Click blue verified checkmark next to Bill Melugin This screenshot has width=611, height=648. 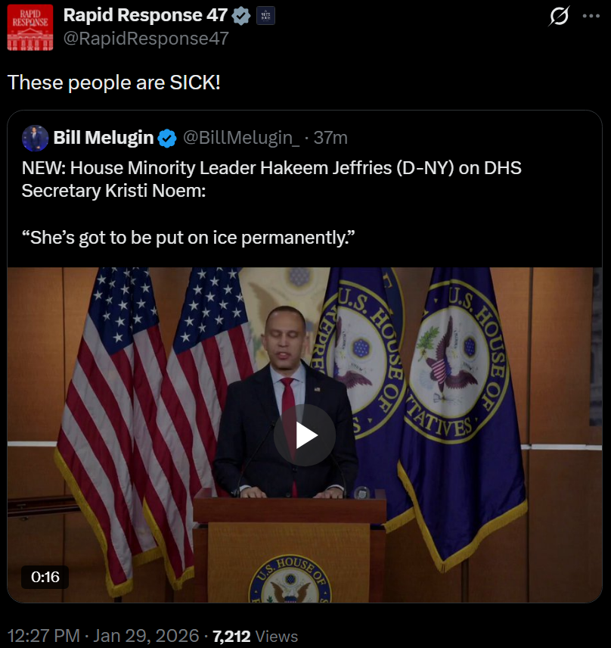point(167,138)
